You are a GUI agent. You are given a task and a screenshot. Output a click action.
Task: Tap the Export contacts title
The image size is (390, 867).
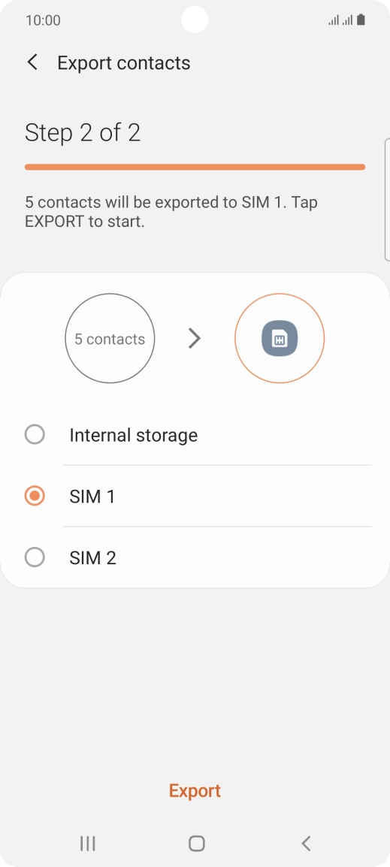click(x=124, y=63)
